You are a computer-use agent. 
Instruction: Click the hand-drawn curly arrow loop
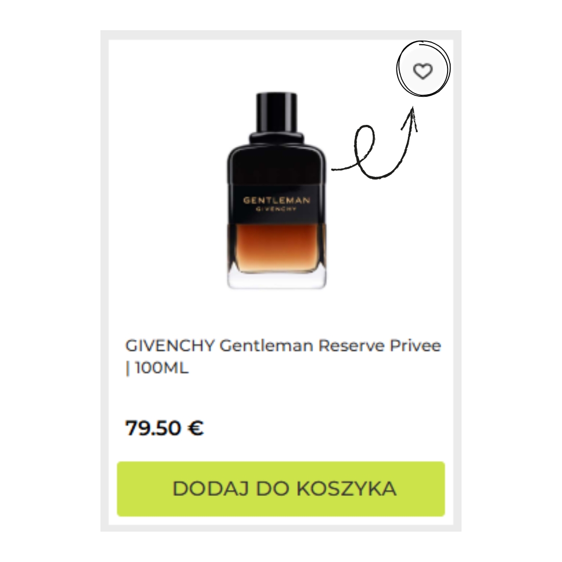[x=365, y=150]
